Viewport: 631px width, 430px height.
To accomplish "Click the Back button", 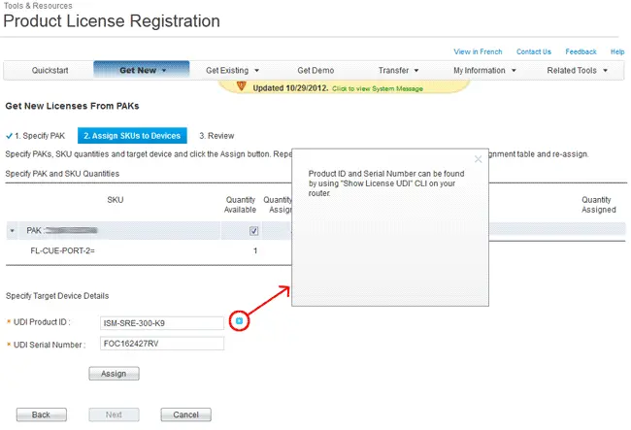I will (x=42, y=414).
